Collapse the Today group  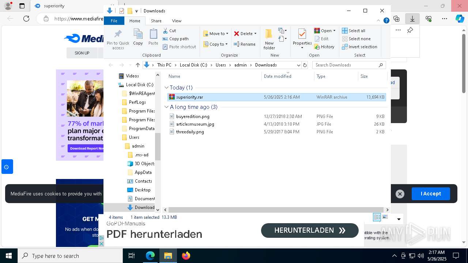[166, 88]
